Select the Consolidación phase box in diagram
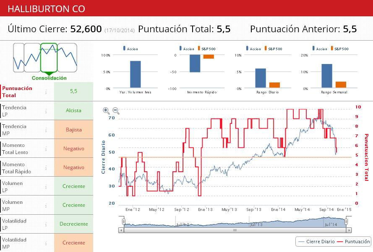The image size is (373, 252). click(49, 58)
